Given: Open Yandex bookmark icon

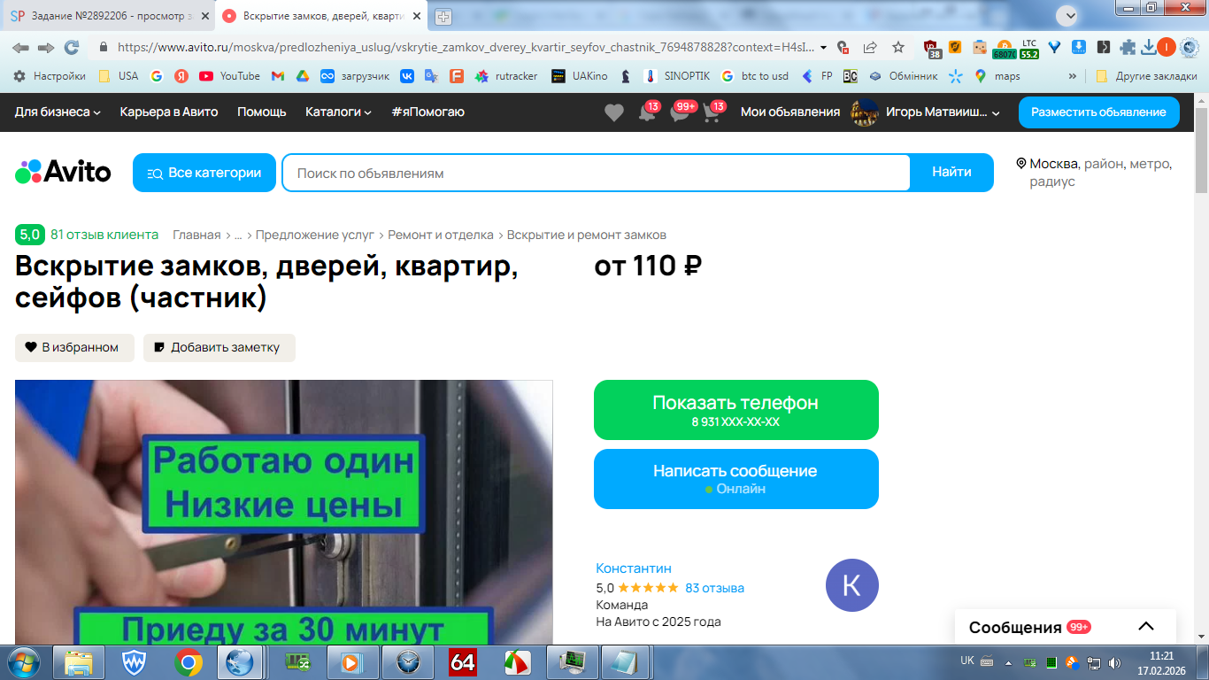Looking at the screenshot, I should [181, 76].
